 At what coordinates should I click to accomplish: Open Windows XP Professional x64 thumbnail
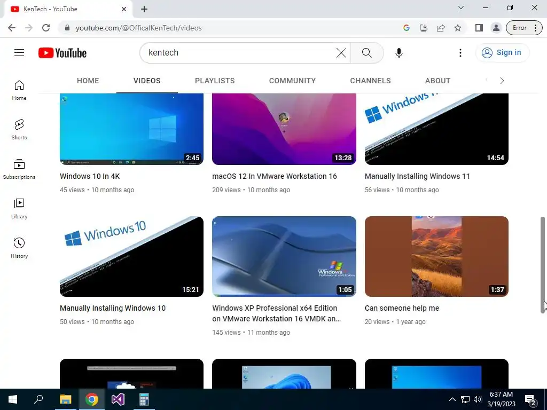pyautogui.click(x=284, y=256)
